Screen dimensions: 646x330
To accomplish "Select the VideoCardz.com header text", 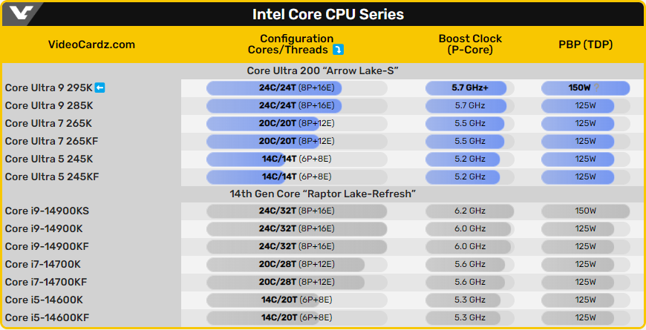I will coord(91,44).
